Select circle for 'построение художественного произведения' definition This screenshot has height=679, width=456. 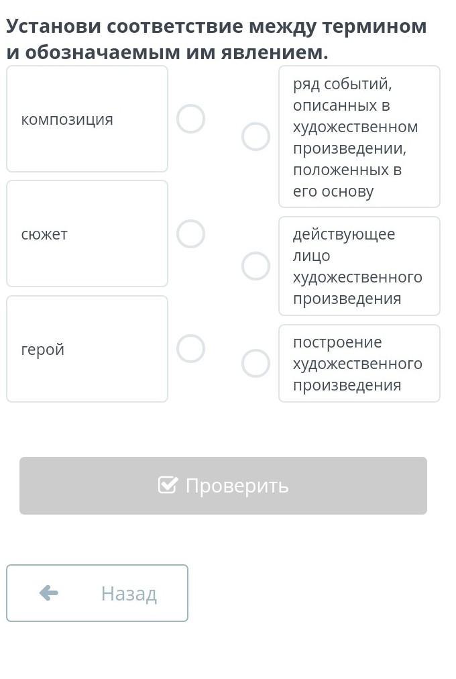point(255,363)
